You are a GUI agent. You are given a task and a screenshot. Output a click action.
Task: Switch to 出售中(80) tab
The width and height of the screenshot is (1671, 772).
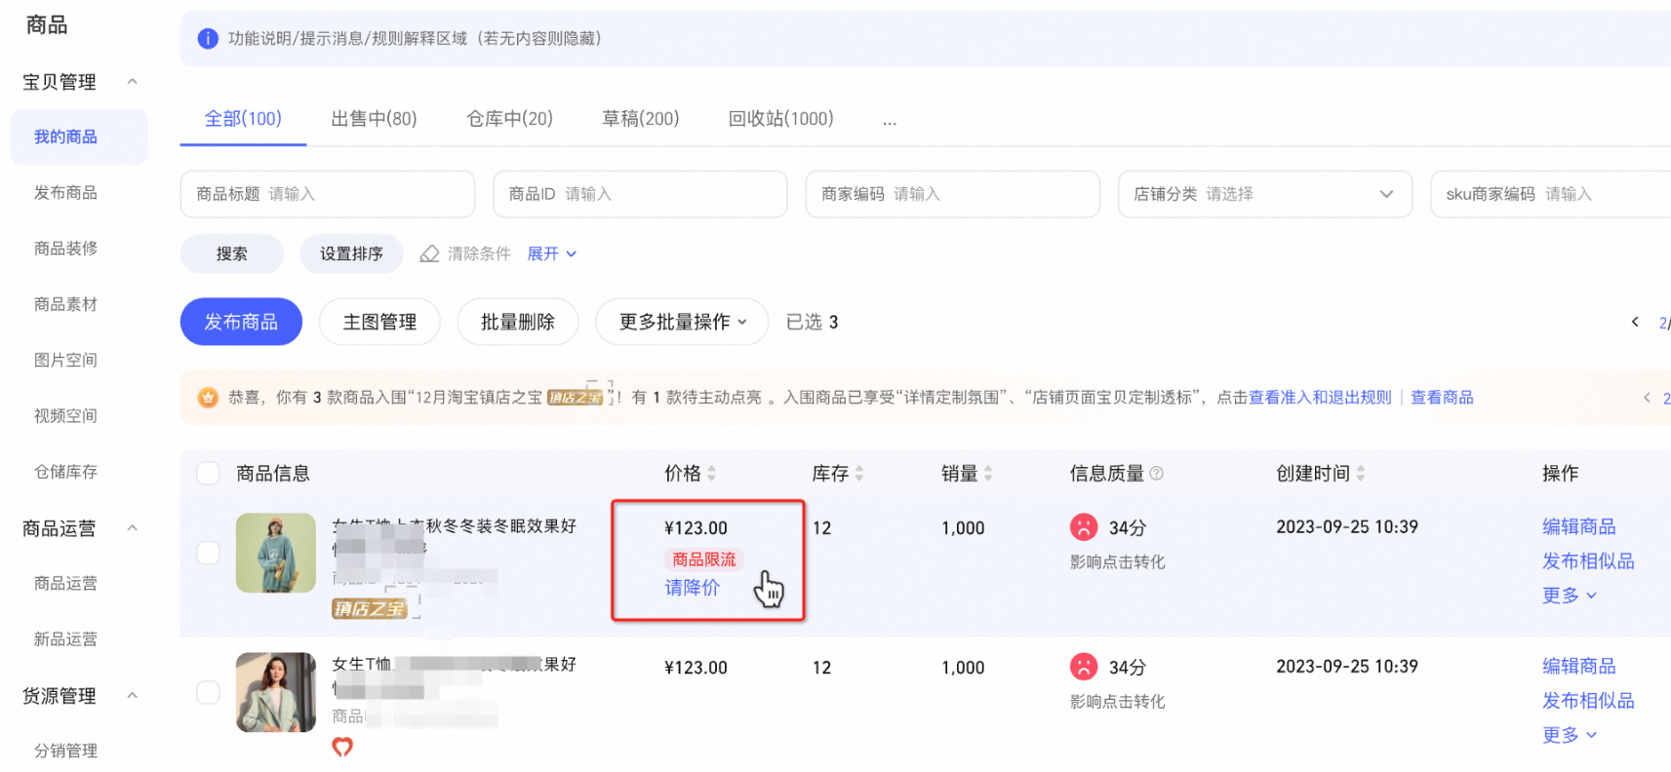[x=374, y=119]
